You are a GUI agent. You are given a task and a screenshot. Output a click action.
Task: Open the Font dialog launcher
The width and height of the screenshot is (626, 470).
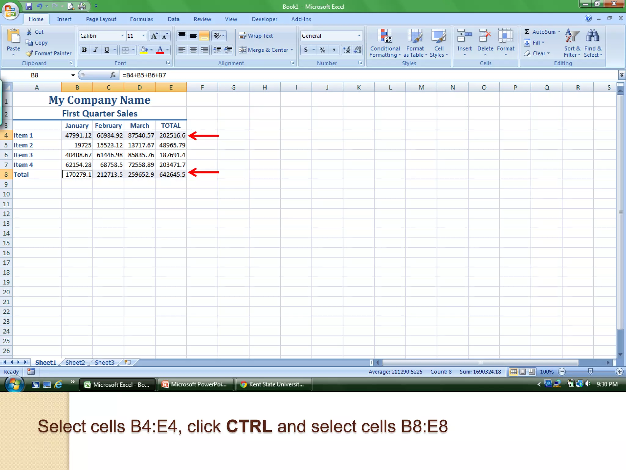pyautogui.click(x=168, y=63)
